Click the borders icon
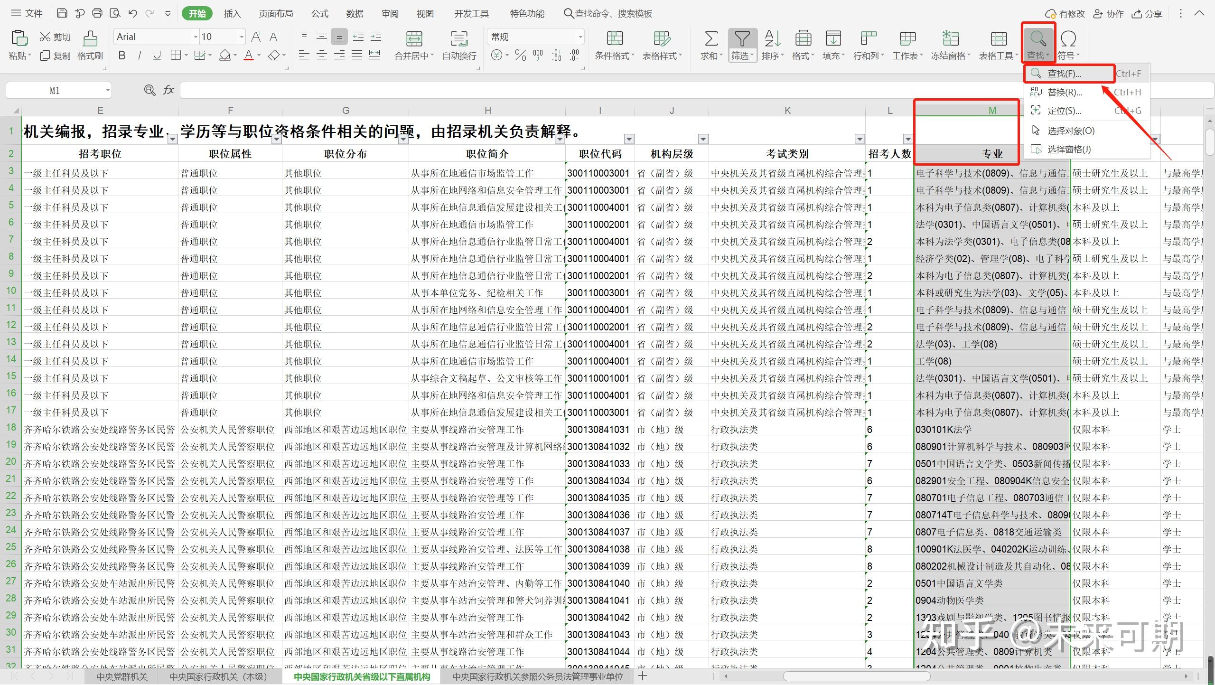 (x=176, y=56)
